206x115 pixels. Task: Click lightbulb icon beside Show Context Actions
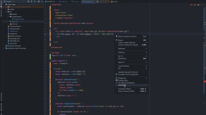(x=117, y=36)
